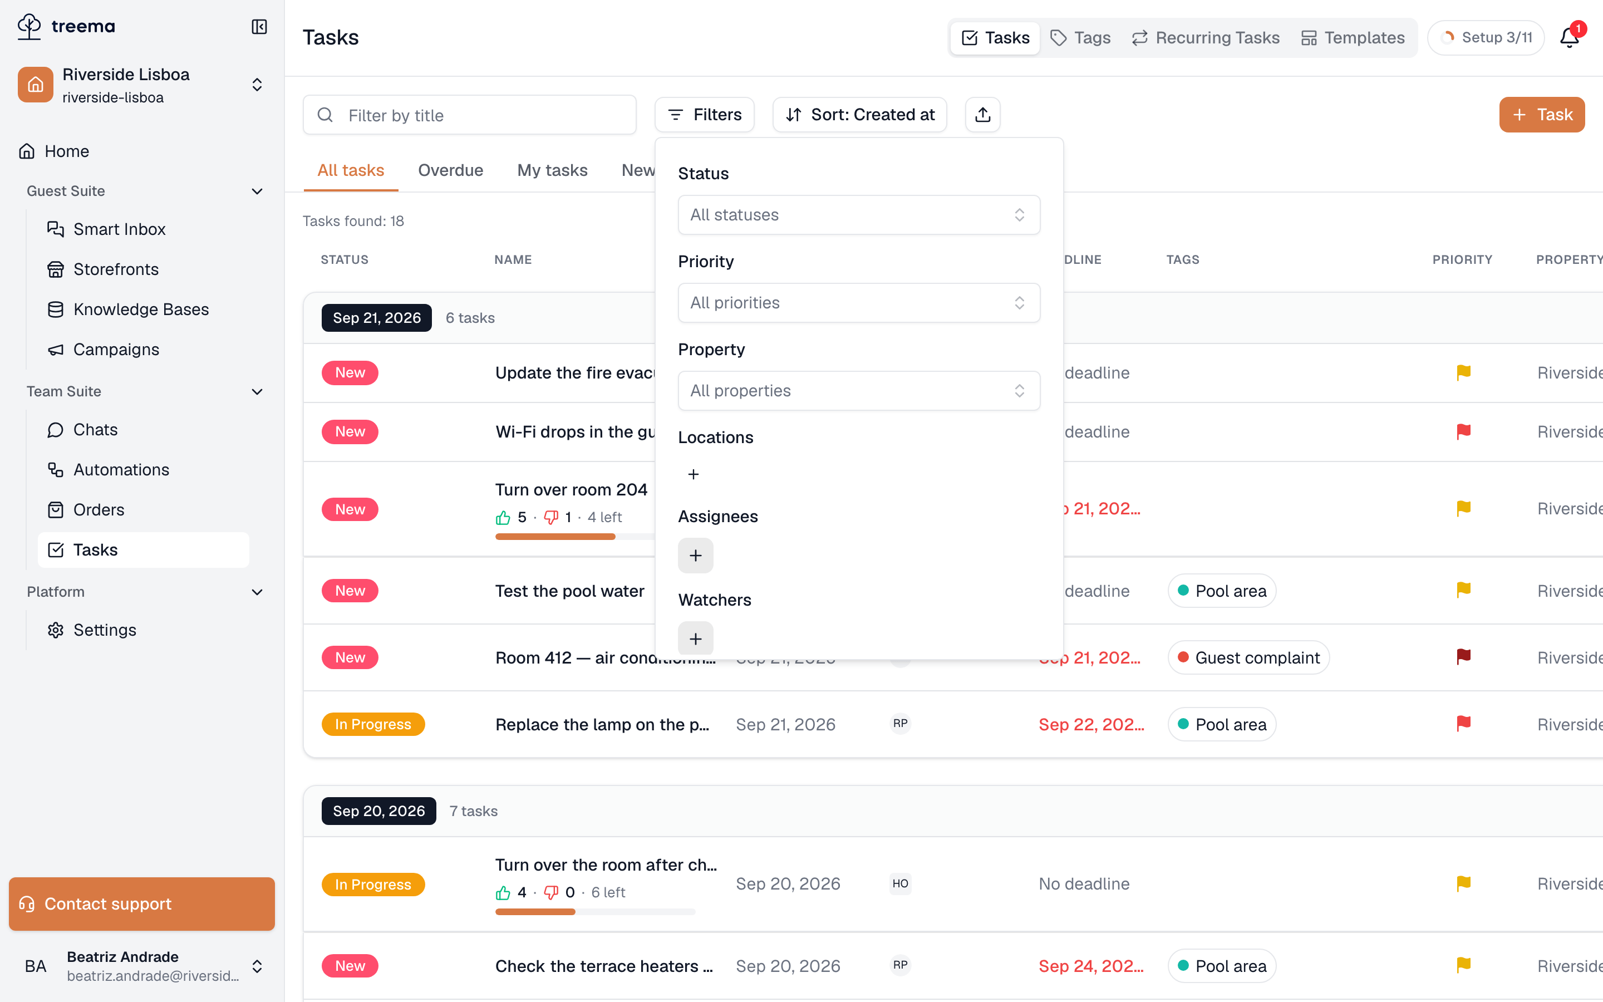Click progress bar under Turn over room 204

[576, 537]
